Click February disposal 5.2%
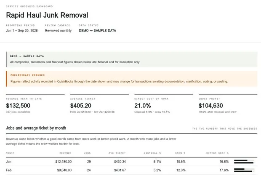 157,170
